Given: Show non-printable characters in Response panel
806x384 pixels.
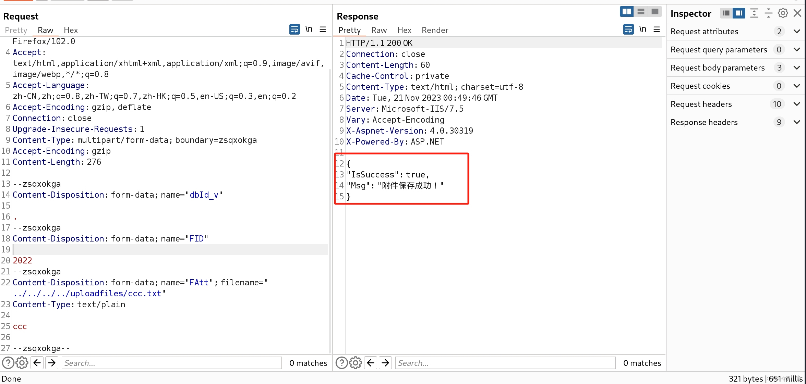Looking at the screenshot, I should 643,29.
